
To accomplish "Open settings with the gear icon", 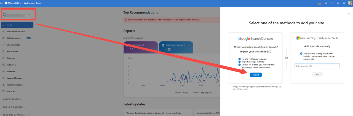I will click(344, 3).
